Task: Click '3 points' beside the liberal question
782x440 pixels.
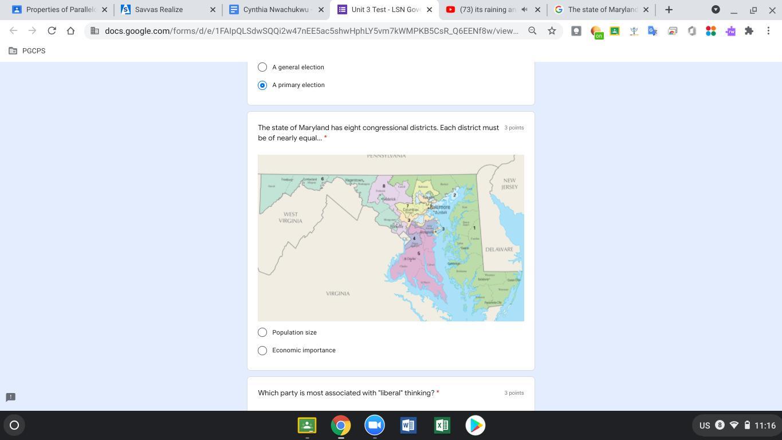Action: click(514, 393)
